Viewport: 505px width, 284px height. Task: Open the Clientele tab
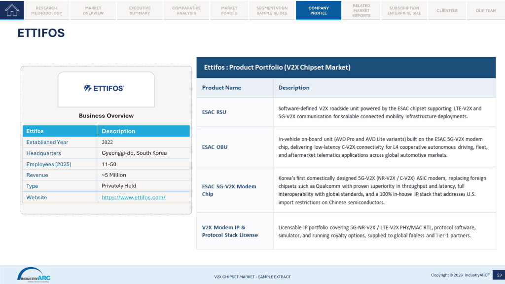447,10
